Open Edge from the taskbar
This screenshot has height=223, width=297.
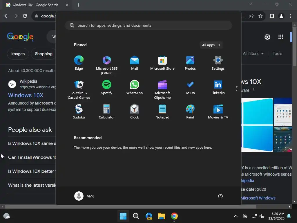(149, 216)
